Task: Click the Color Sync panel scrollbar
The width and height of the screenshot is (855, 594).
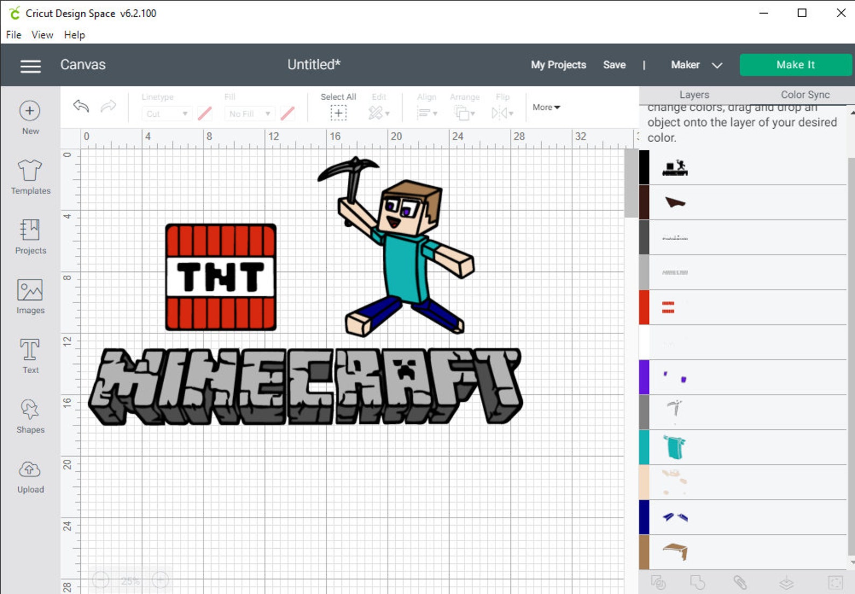Action: pyautogui.click(x=851, y=355)
